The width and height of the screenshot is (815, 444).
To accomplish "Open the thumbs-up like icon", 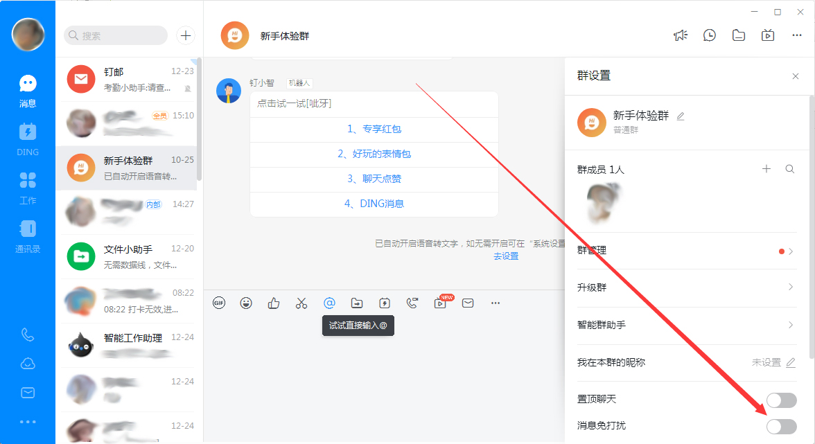I will tap(274, 303).
